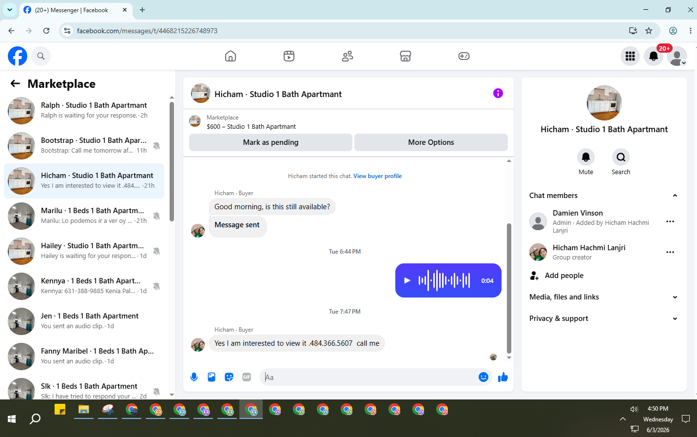Go back from Marketplace chats list
Image resolution: width=697 pixels, height=437 pixels.
coord(15,83)
